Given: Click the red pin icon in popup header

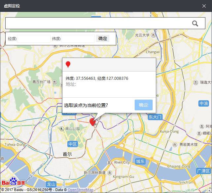Looking at the screenshot, I should [x=68, y=65].
